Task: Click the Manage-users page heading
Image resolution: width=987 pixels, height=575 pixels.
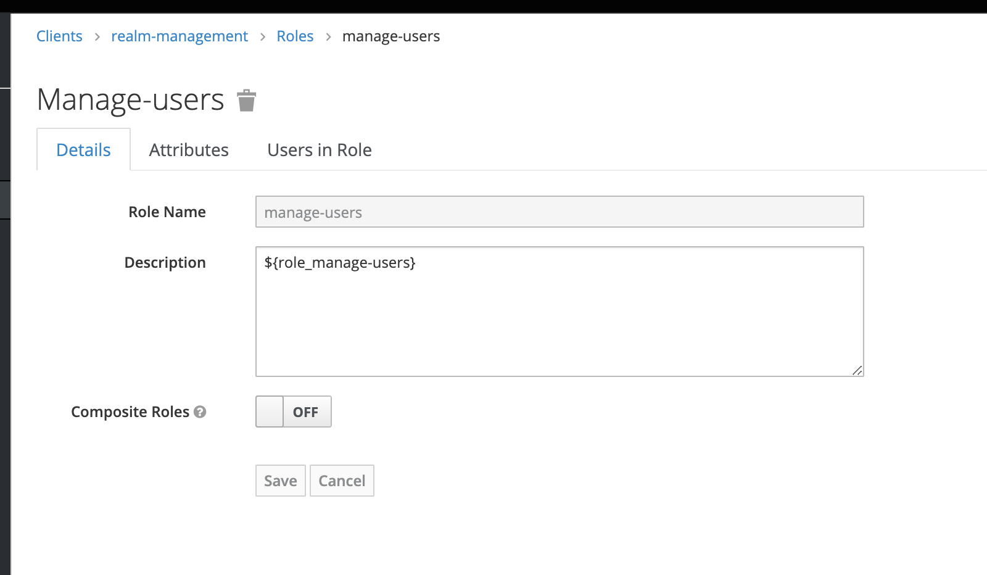Action: click(x=131, y=100)
